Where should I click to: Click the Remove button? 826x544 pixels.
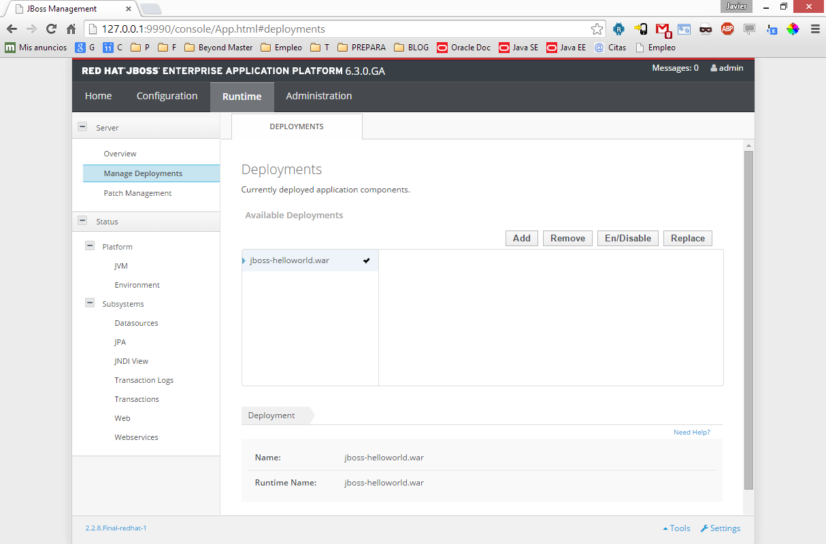(567, 238)
